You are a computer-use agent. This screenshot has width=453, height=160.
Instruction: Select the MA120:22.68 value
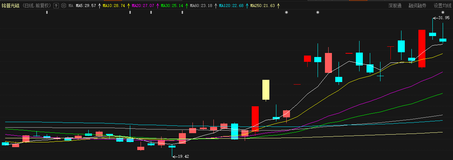click(x=231, y=6)
